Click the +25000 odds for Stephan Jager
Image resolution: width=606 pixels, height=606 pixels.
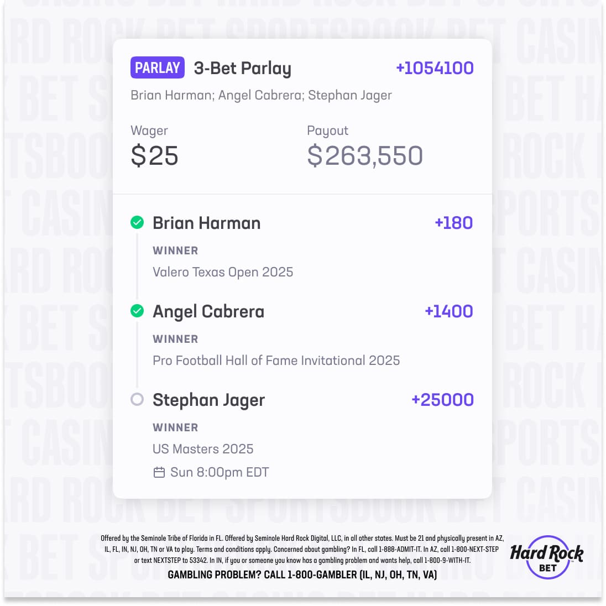point(442,400)
